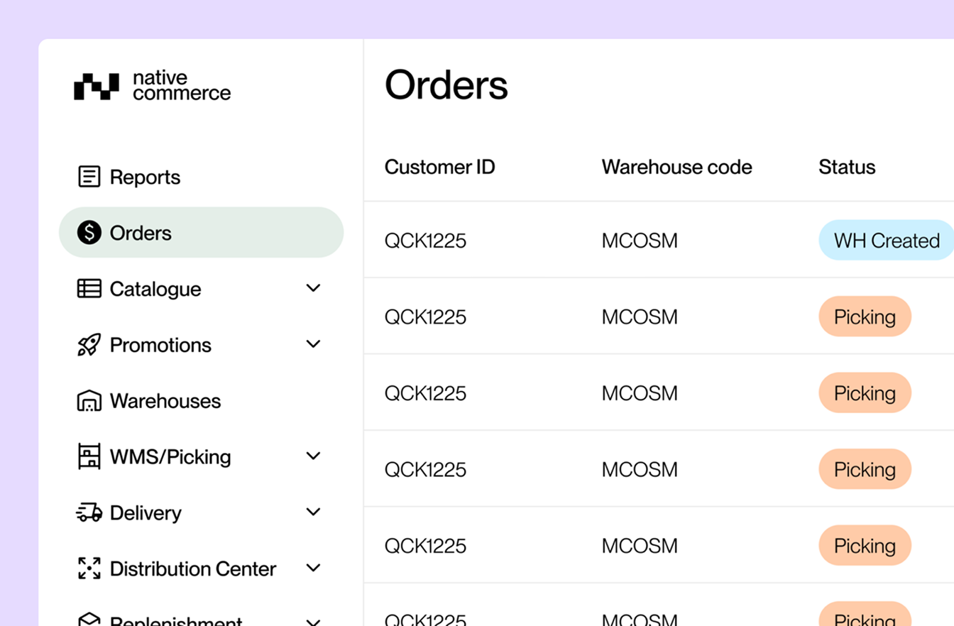Click the Distribution Center crosshair icon
Viewport: 954px width, 626px height.
pyautogui.click(x=88, y=568)
